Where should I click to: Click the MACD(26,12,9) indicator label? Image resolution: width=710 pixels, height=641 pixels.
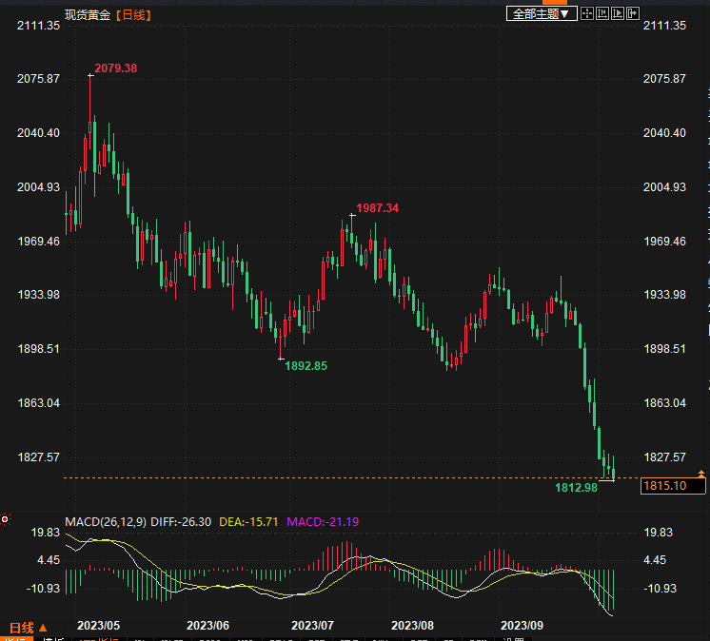tap(106, 521)
